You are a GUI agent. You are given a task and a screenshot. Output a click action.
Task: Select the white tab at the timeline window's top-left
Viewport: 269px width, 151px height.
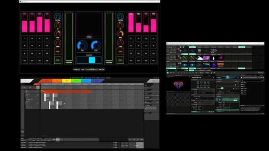[x=26, y=81]
